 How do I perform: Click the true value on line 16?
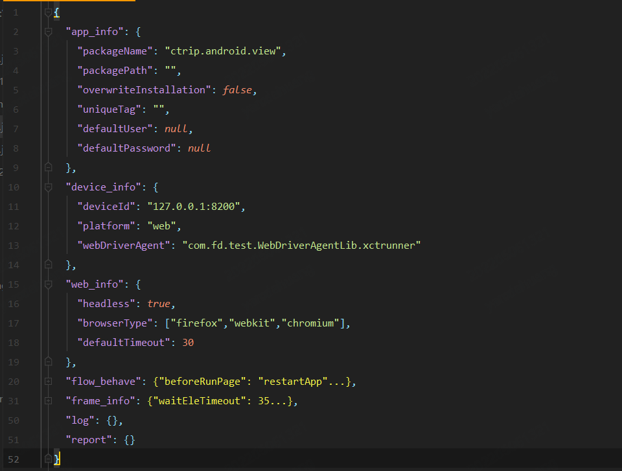159,304
